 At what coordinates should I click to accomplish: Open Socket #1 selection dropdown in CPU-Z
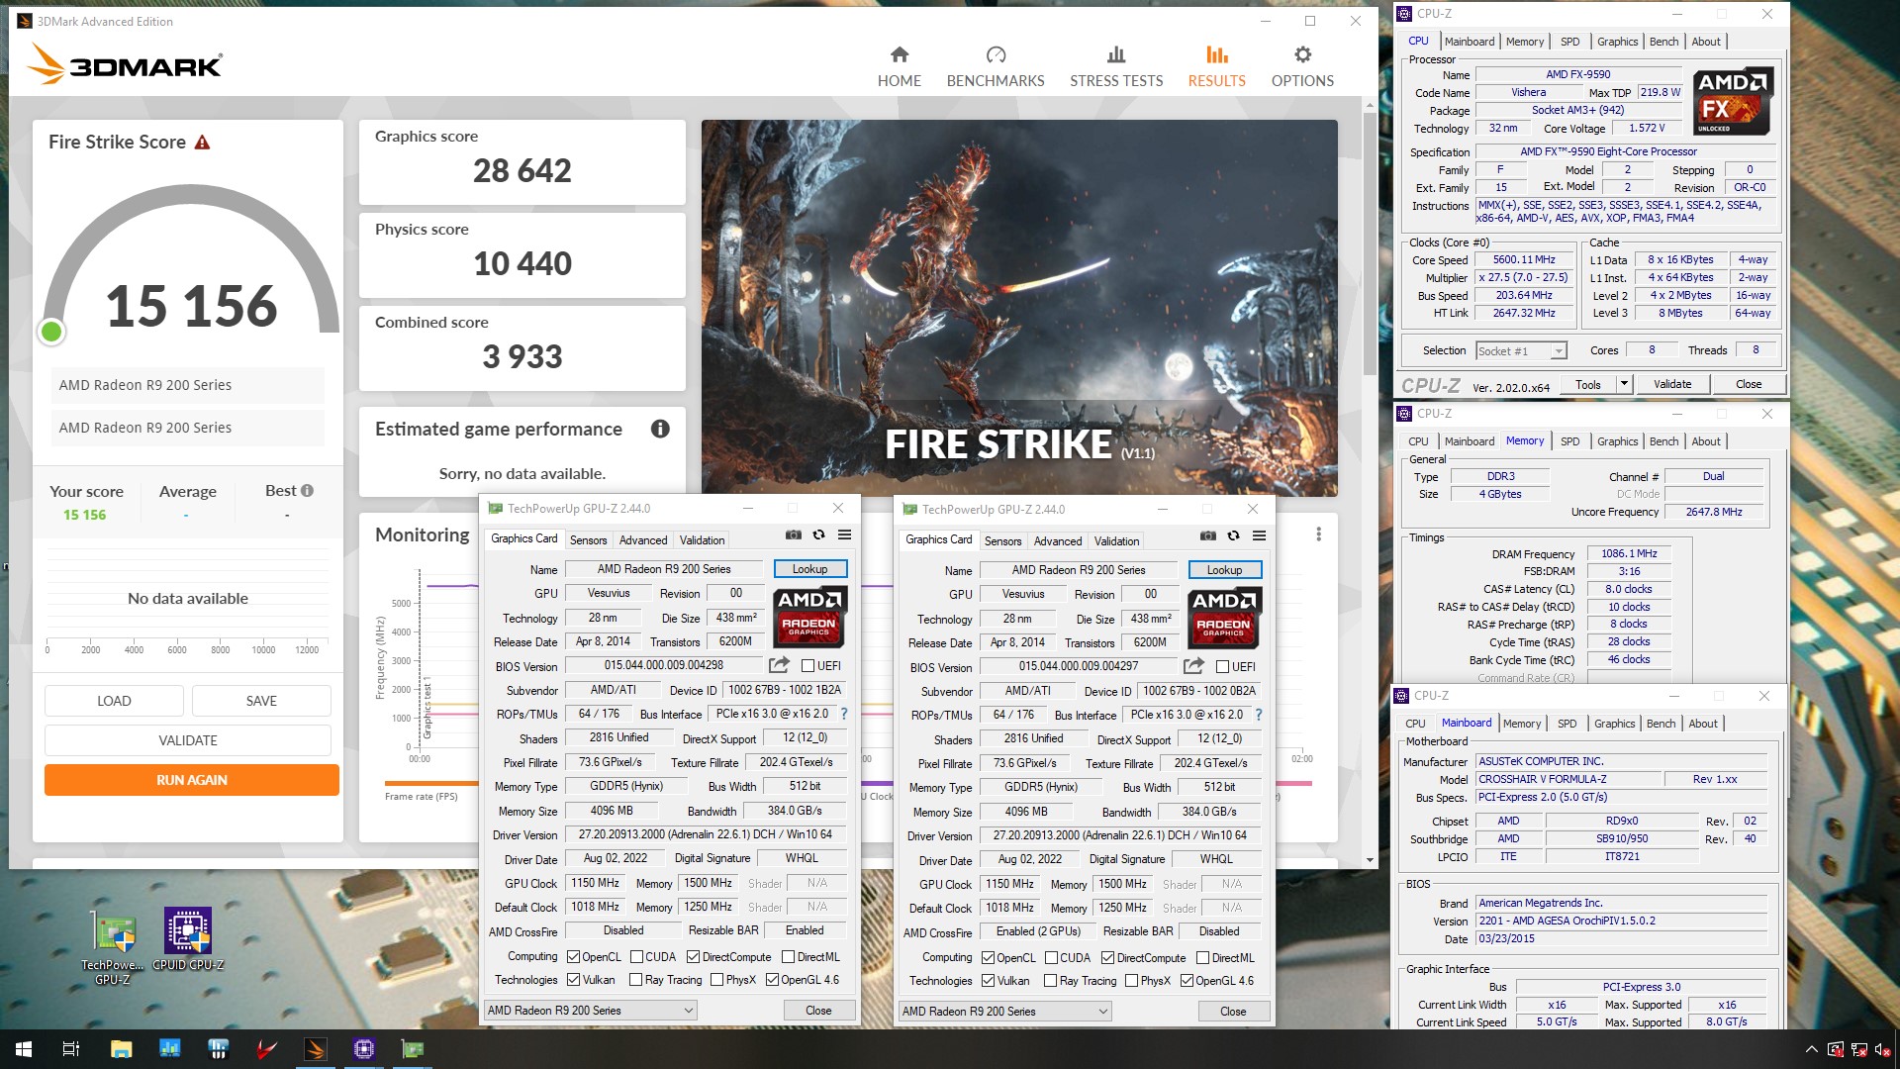1521,351
